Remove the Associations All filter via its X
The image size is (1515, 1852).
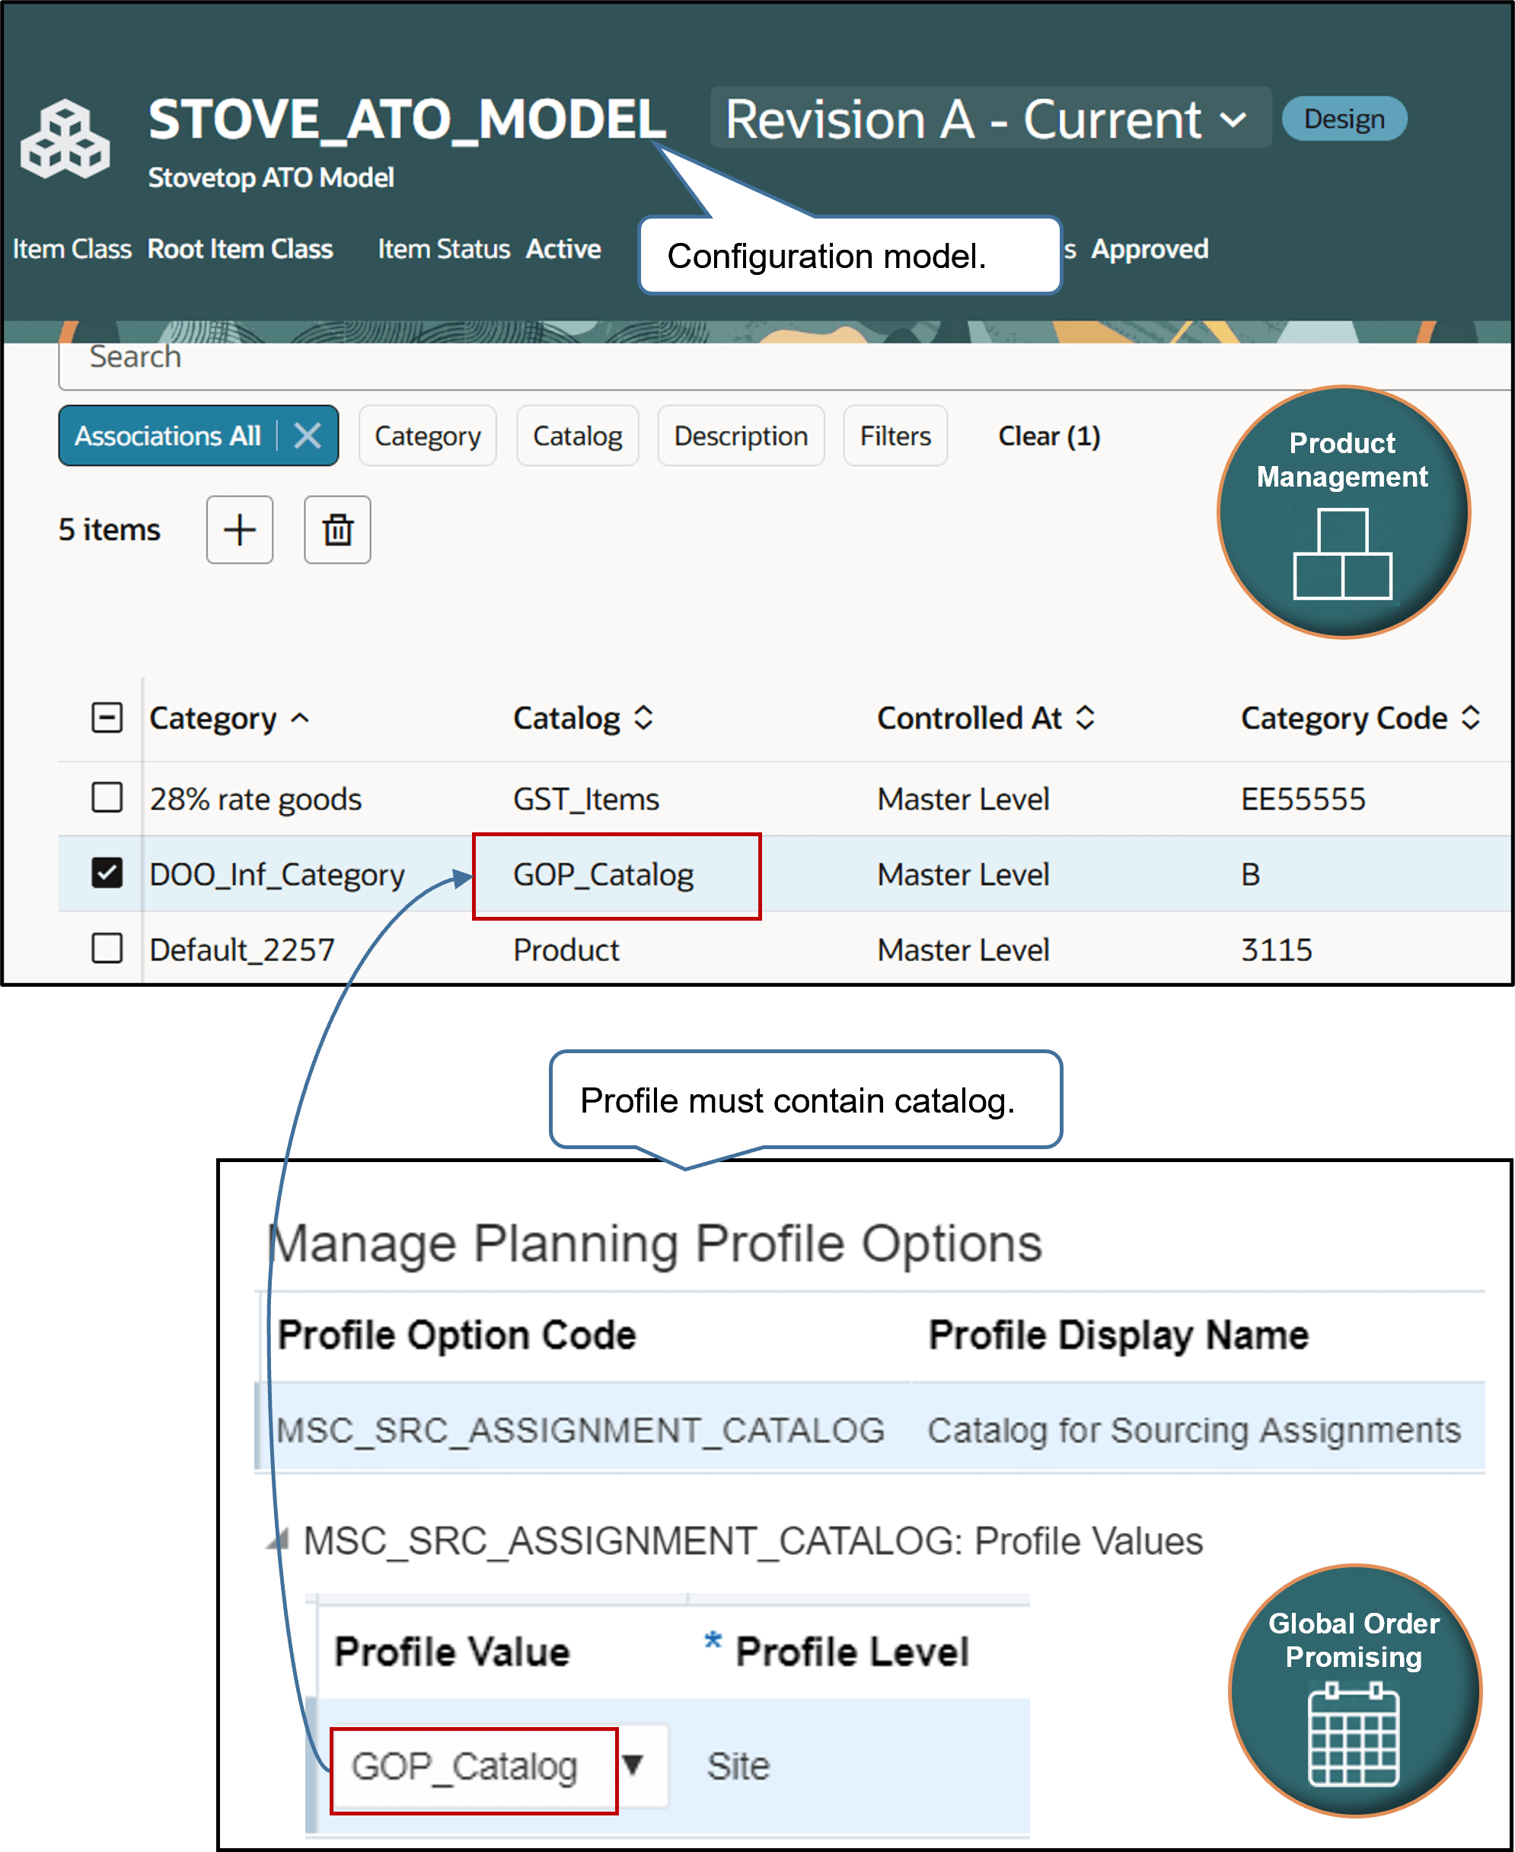click(x=308, y=436)
